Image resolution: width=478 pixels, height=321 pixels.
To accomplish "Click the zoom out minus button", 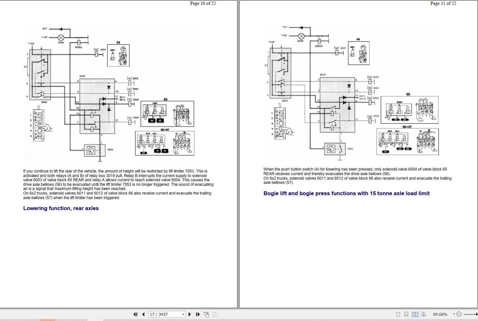I will (x=459, y=314).
